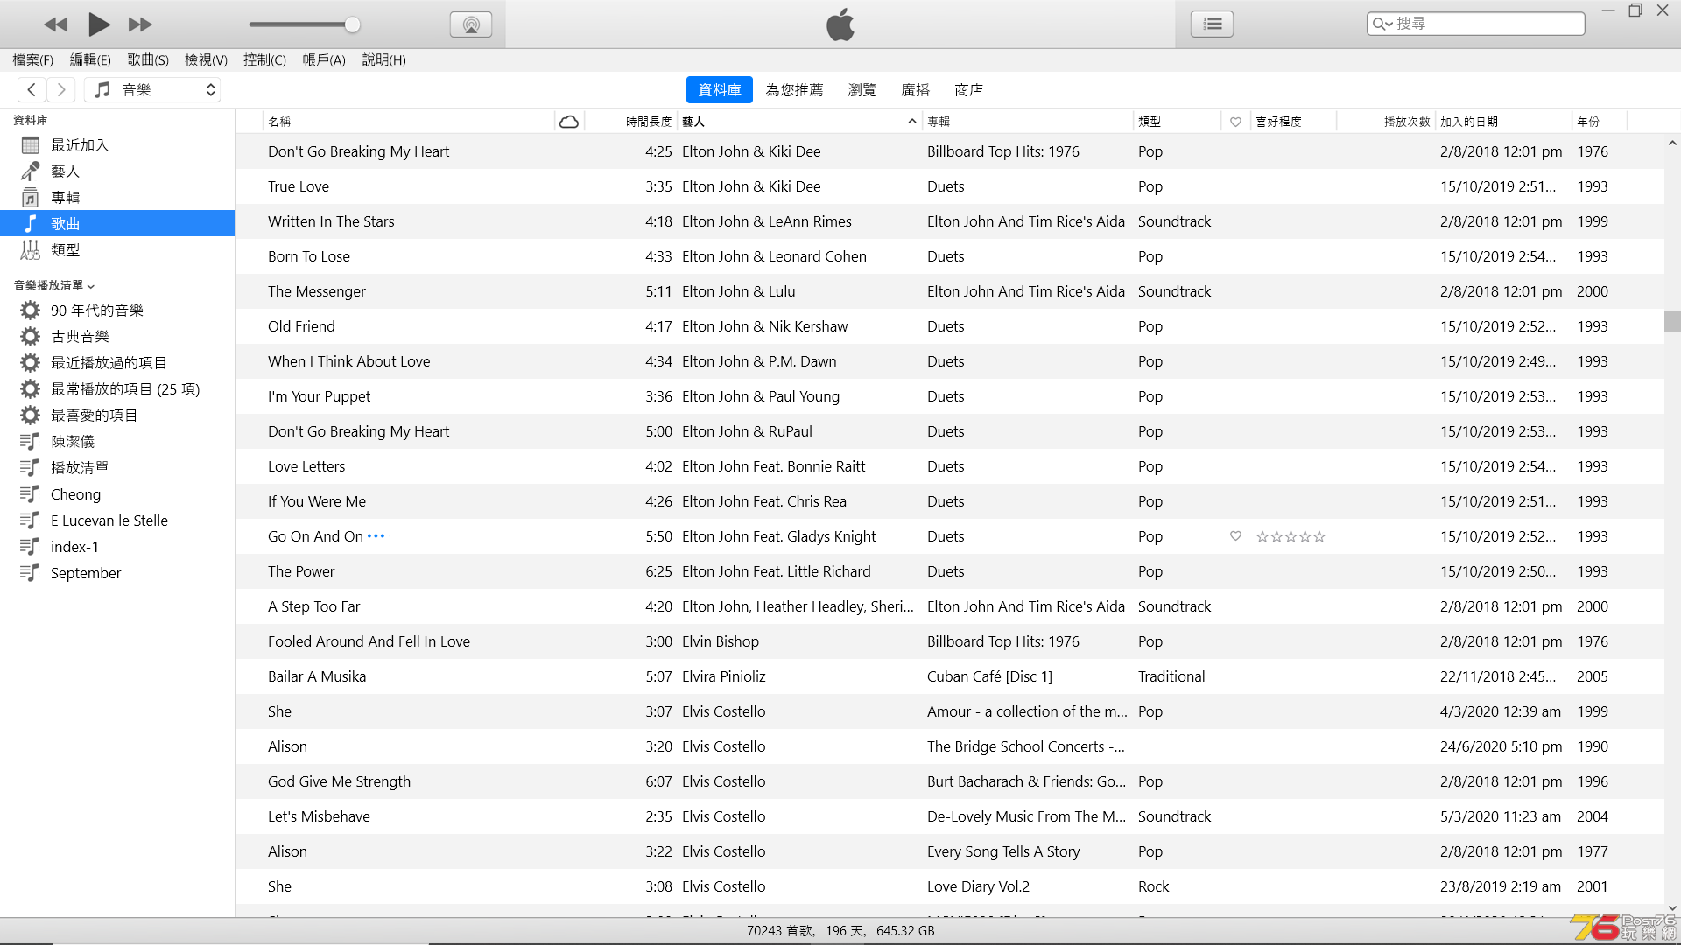Click the heart love column header
The height and width of the screenshot is (945, 1681).
(1235, 122)
